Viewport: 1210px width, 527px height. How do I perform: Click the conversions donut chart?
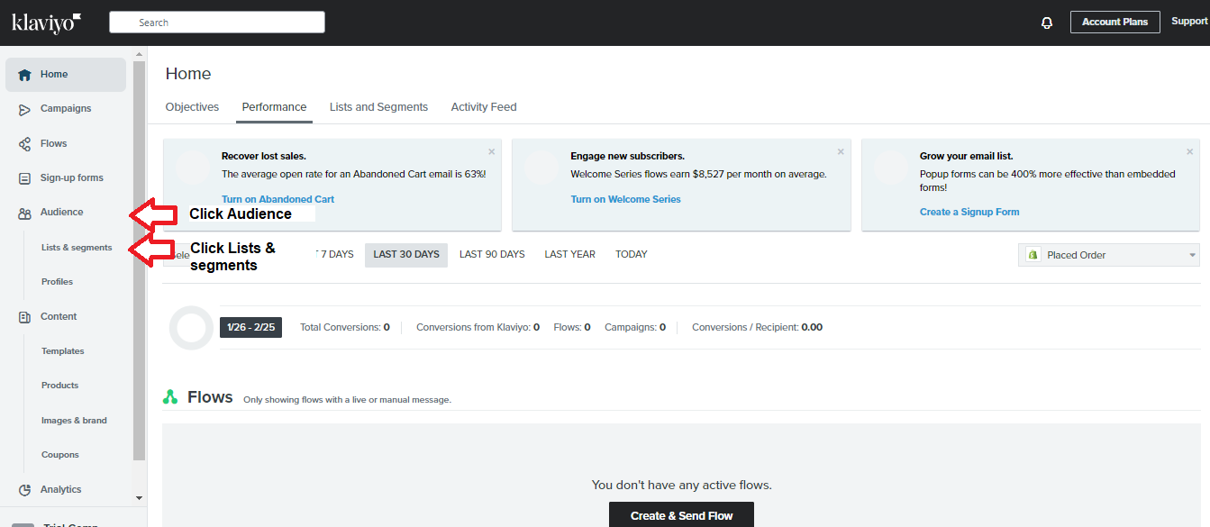click(x=191, y=328)
